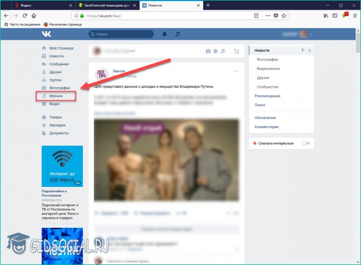Open Поиск in right panel
The width and height of the screenshot is (361, 265).
[260, 104]
